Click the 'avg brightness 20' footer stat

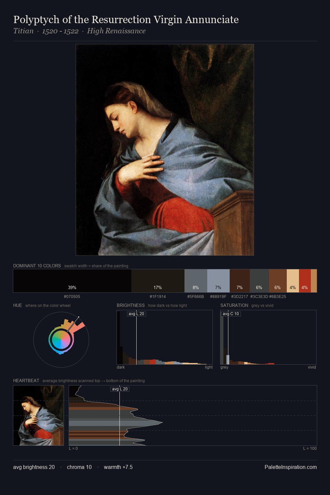pos(34,467)
